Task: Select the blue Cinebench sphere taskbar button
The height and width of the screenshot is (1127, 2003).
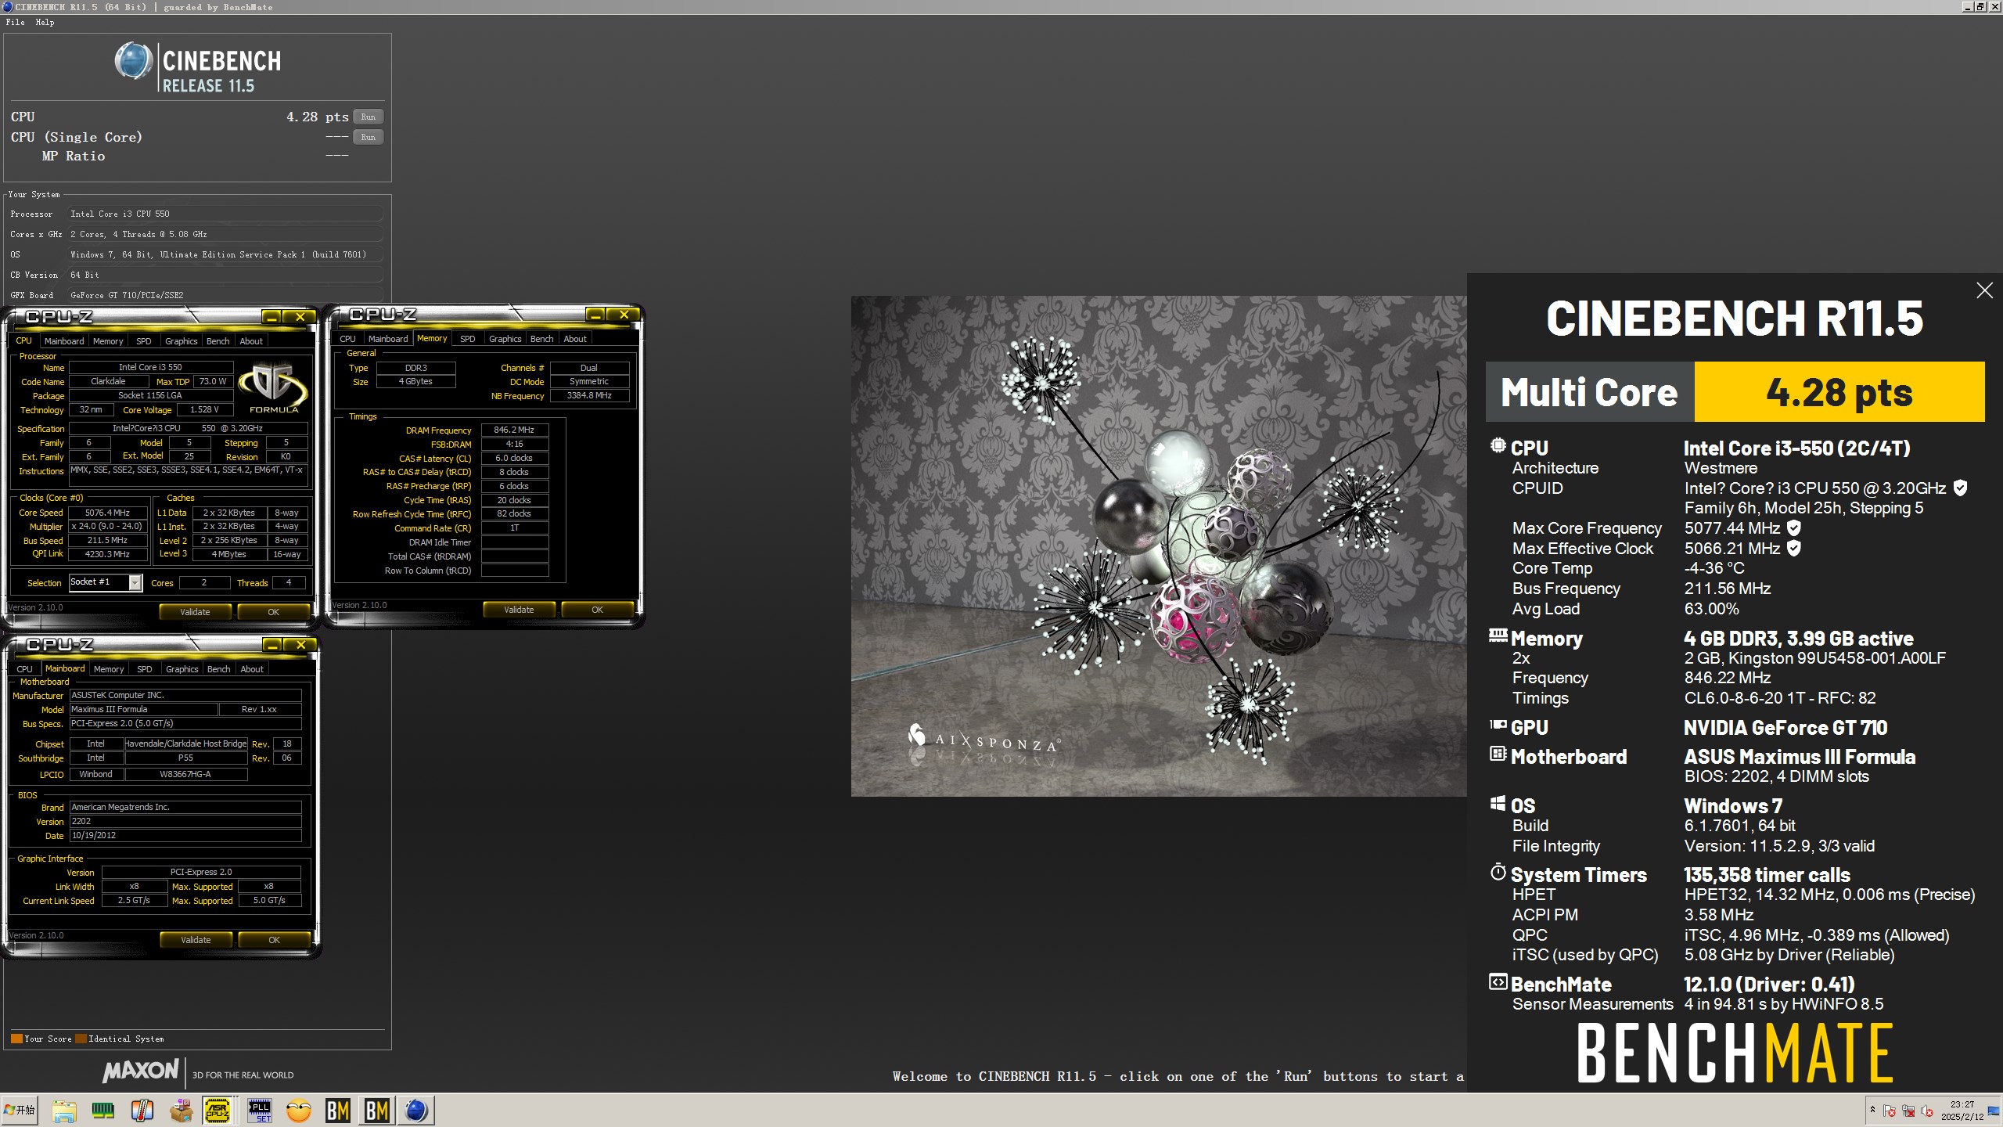Action: tap(416, 1111)
